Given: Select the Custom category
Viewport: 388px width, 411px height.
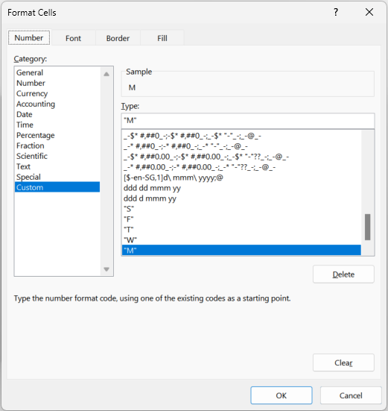Looking at the screenshot, I should point(57,187).
